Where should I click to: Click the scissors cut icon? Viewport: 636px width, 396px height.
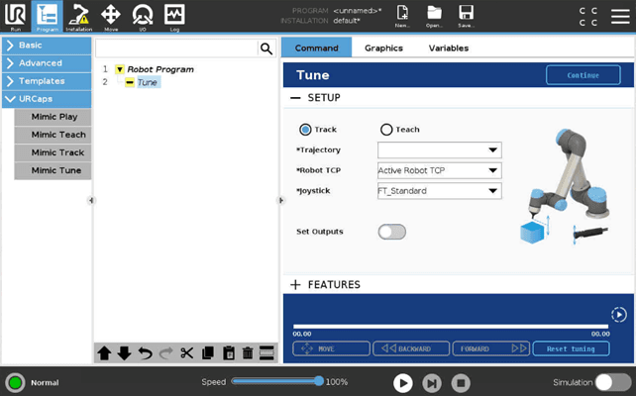coord(186,353)
